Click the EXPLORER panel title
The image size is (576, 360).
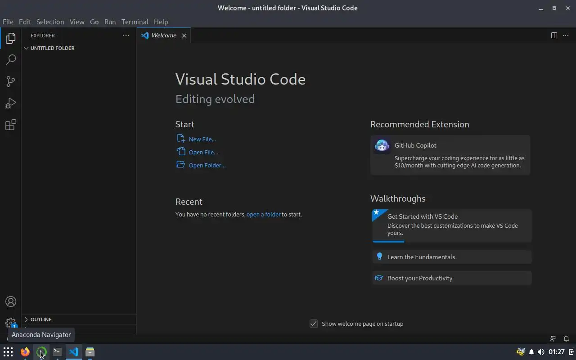point(43,36)
